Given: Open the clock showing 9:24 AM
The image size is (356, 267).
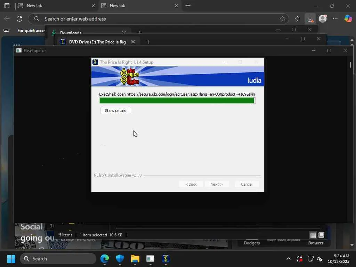Looking at the screenshot, I should tap(339, 259).
